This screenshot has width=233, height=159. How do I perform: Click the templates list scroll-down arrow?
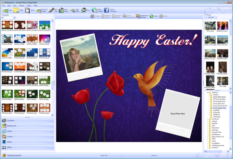point(52,115)
